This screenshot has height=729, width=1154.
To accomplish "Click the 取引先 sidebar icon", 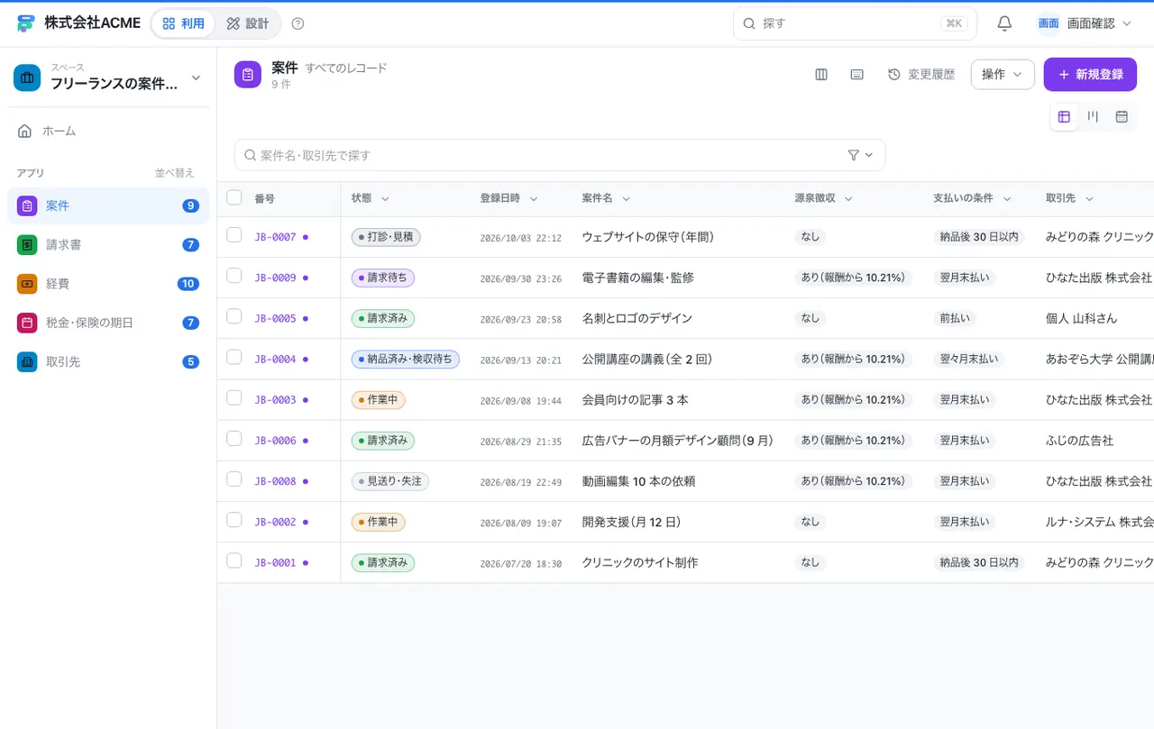I will tap(27, 361).
